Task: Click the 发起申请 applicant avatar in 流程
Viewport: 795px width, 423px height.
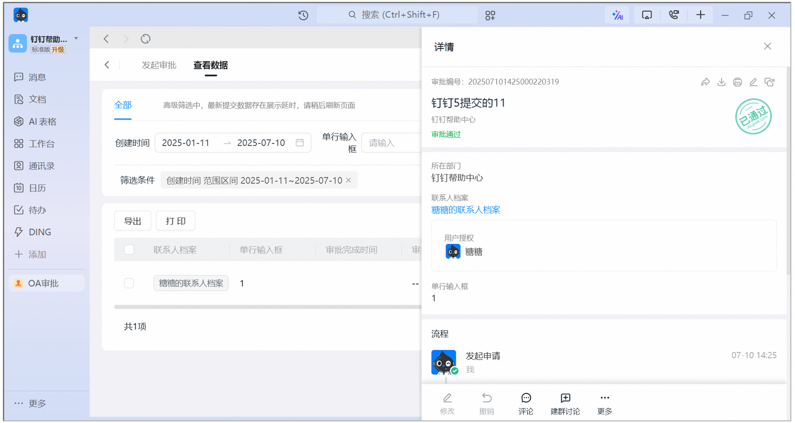Action: [x=444, y=362]
